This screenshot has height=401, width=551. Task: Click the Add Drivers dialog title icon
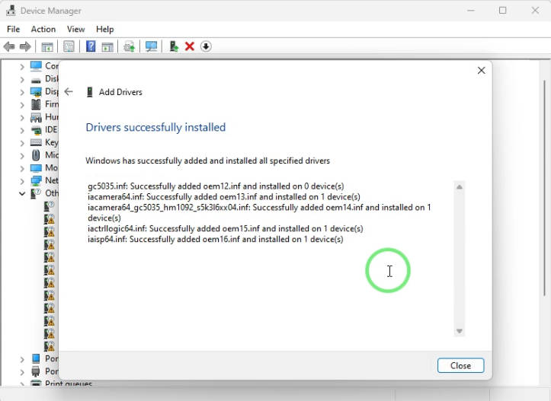90,92
